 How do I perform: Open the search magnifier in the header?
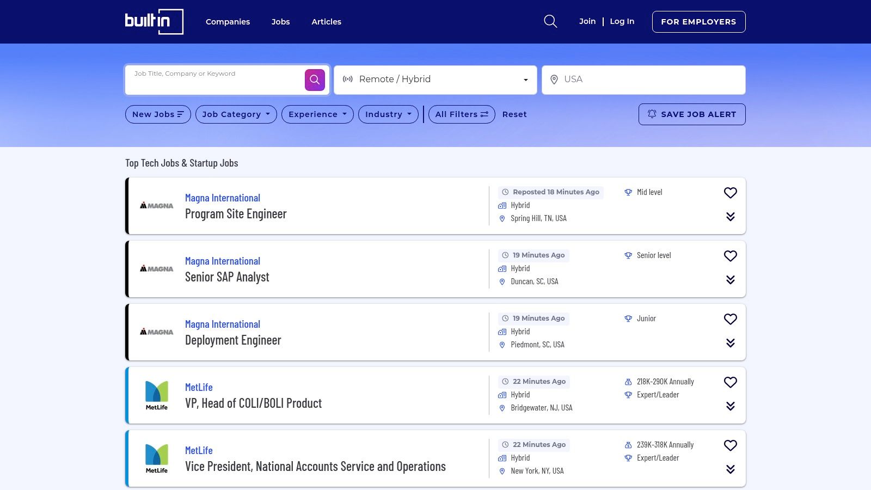tap(550, 21)
